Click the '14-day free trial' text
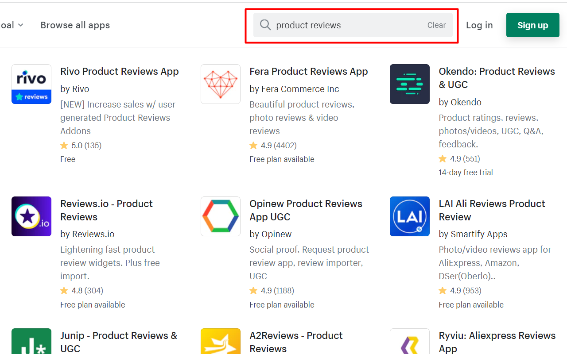 [466, 173]
